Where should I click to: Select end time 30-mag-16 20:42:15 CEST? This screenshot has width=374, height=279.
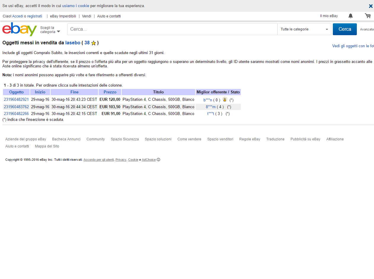[x=74, y=114]
